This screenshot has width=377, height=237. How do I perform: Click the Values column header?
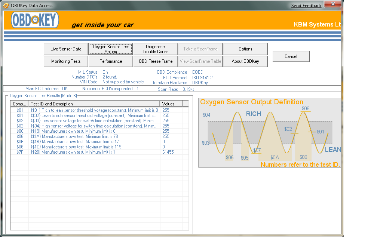click(171, 104)
